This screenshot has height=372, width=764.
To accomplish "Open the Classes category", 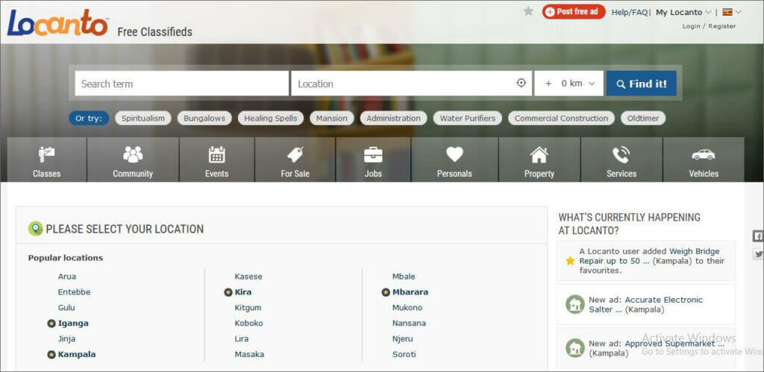I will point(47,160).
